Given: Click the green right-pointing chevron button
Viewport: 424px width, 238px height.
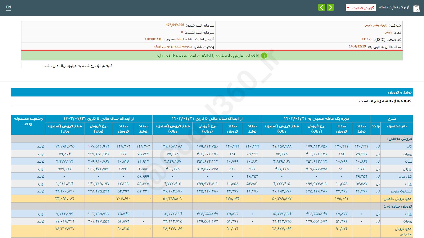Looking at the screenshot, I should pyautogui.click(x=330, y=7).
